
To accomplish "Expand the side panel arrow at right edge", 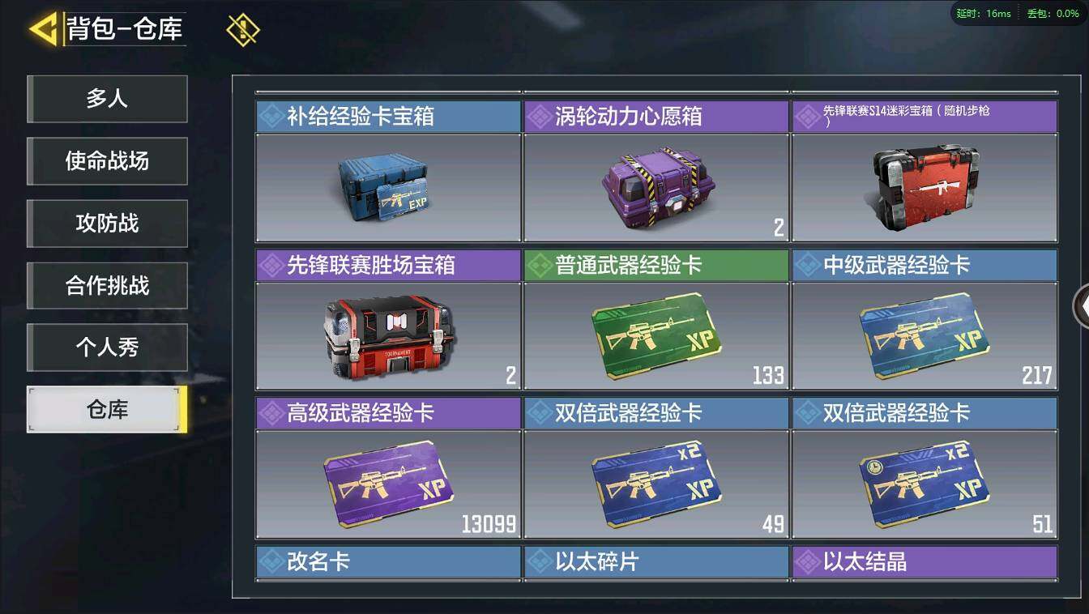I will pos(1081,306).
